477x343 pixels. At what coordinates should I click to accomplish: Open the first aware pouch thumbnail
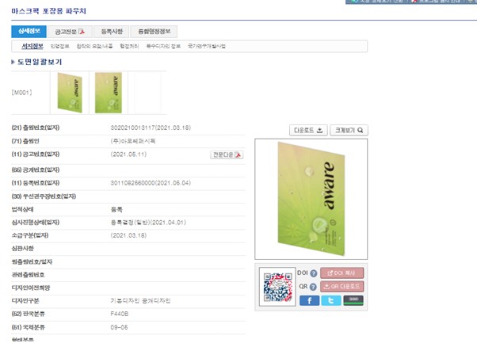point(70,93)
